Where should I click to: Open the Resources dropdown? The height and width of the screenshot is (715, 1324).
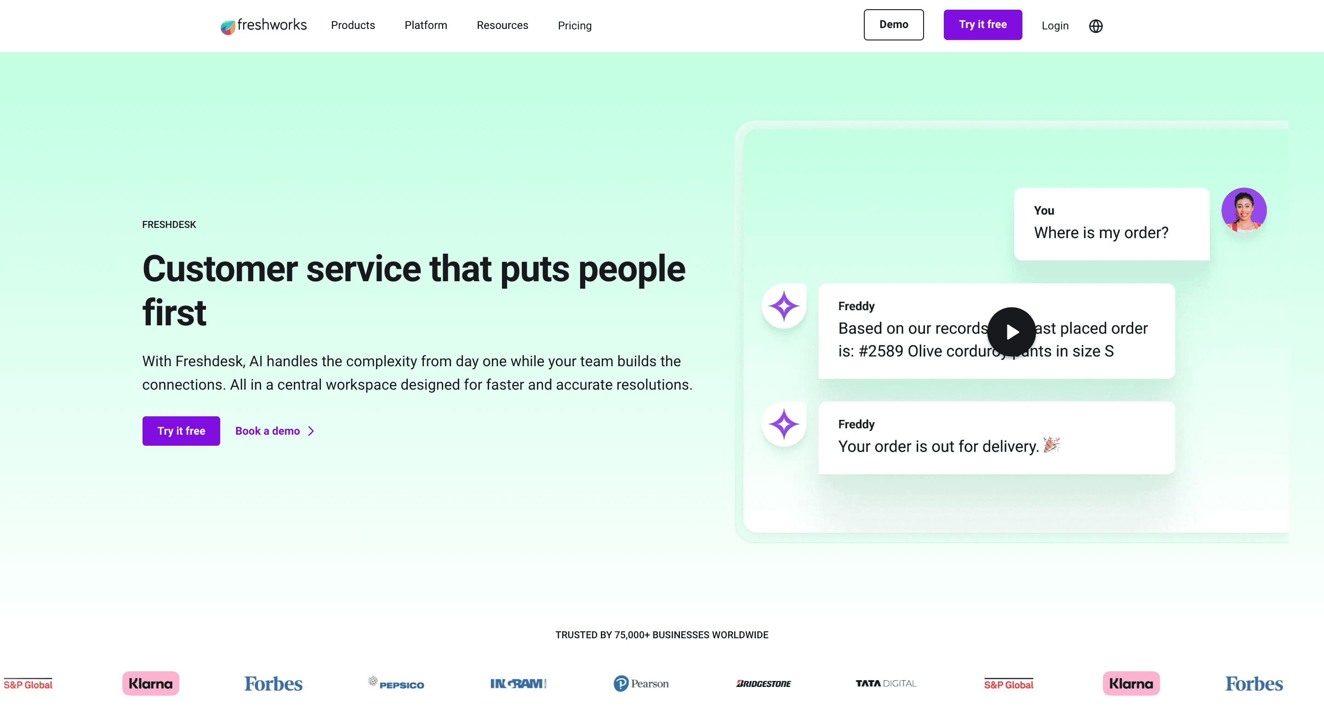click(502, 25)
